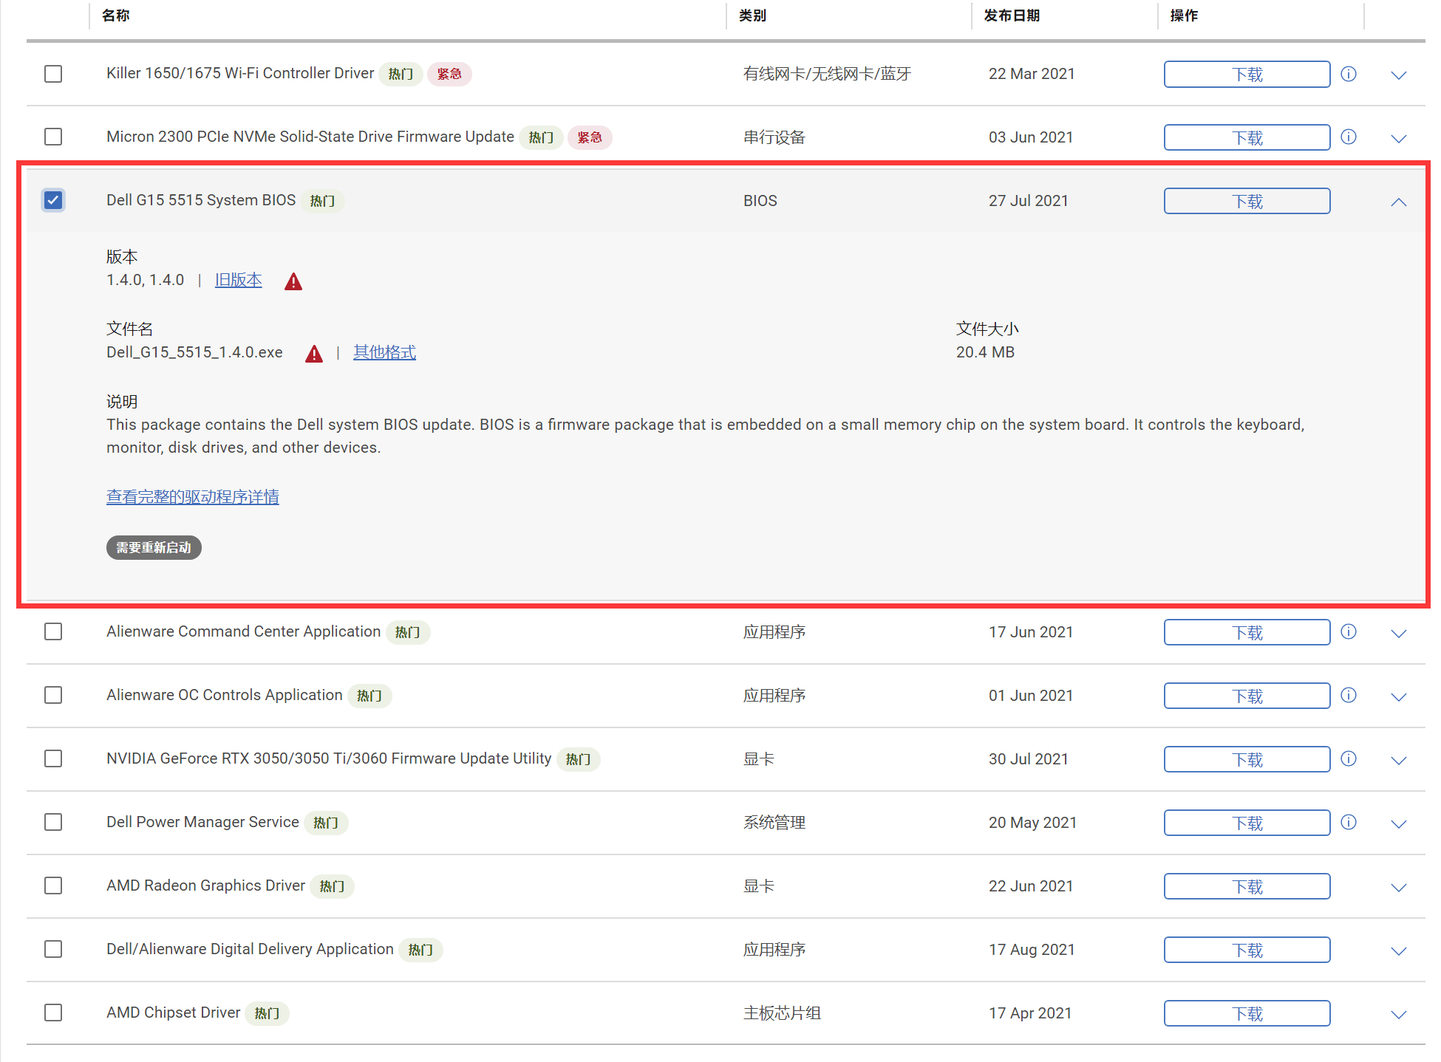The height and width of the screenshot is (1062, 1441).
Task: Open 查看完整的驱动程序详情 link
Action: (x=192, y=497)
